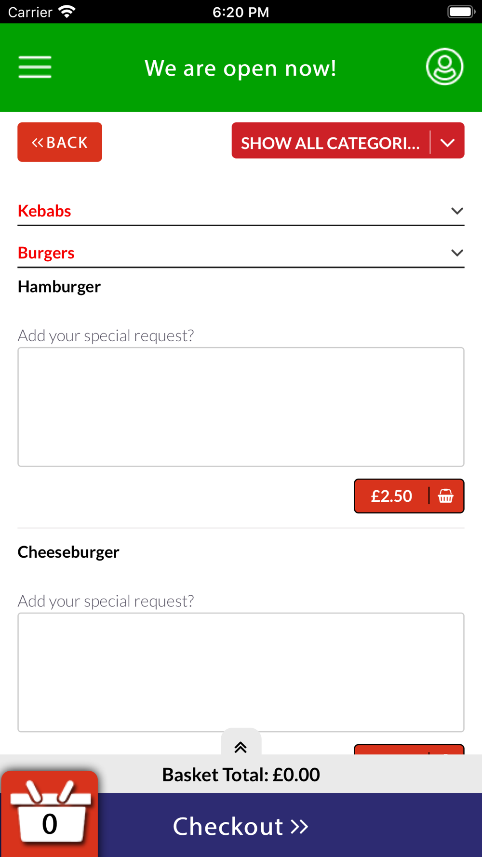Focus the Hamburger special request text box

pyautogui.click(x=241, y=407)
